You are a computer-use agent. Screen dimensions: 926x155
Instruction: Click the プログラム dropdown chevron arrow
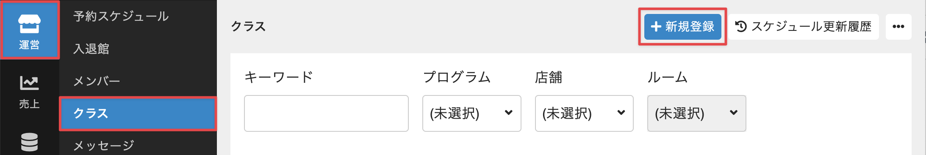(509, 113)
